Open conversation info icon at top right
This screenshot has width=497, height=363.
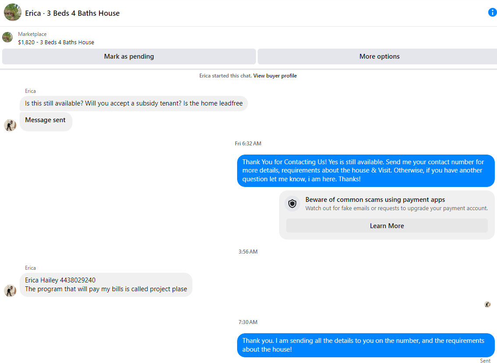point(492,12)
